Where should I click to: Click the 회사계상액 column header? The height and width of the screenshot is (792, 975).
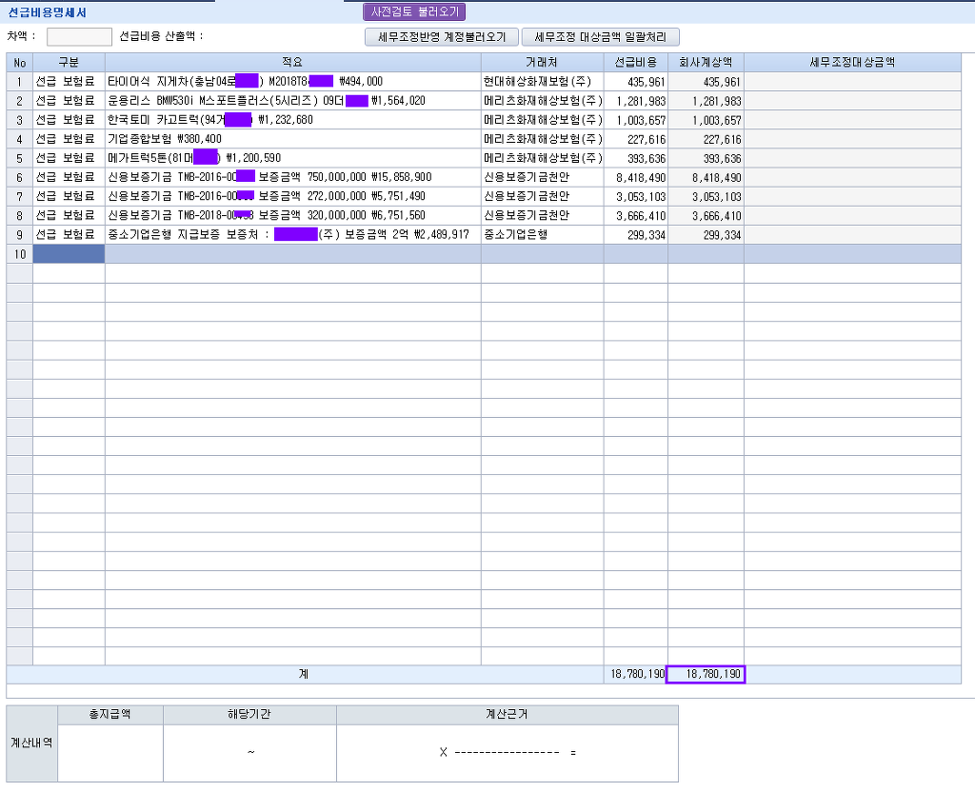[x=705, y=62]
